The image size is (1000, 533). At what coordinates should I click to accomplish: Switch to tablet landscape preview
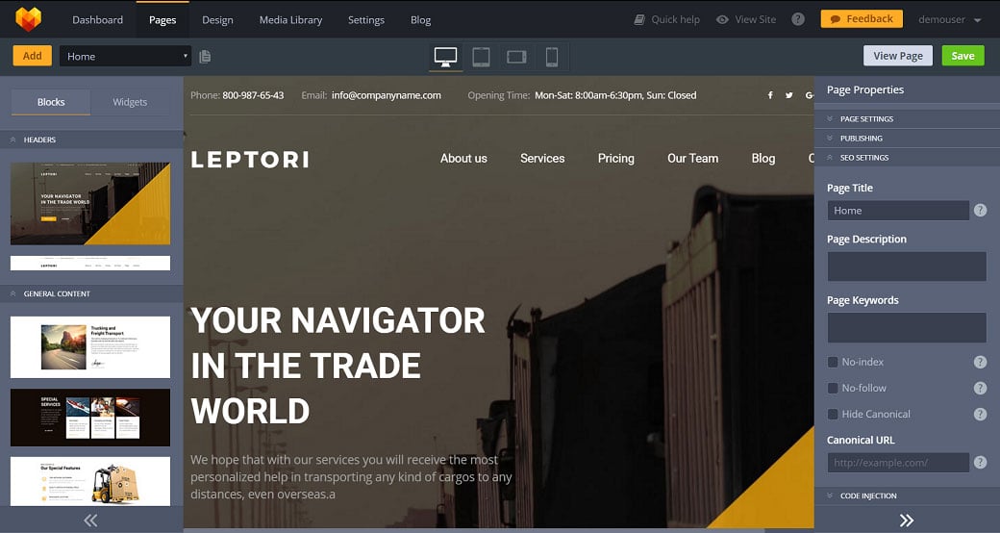516,57
